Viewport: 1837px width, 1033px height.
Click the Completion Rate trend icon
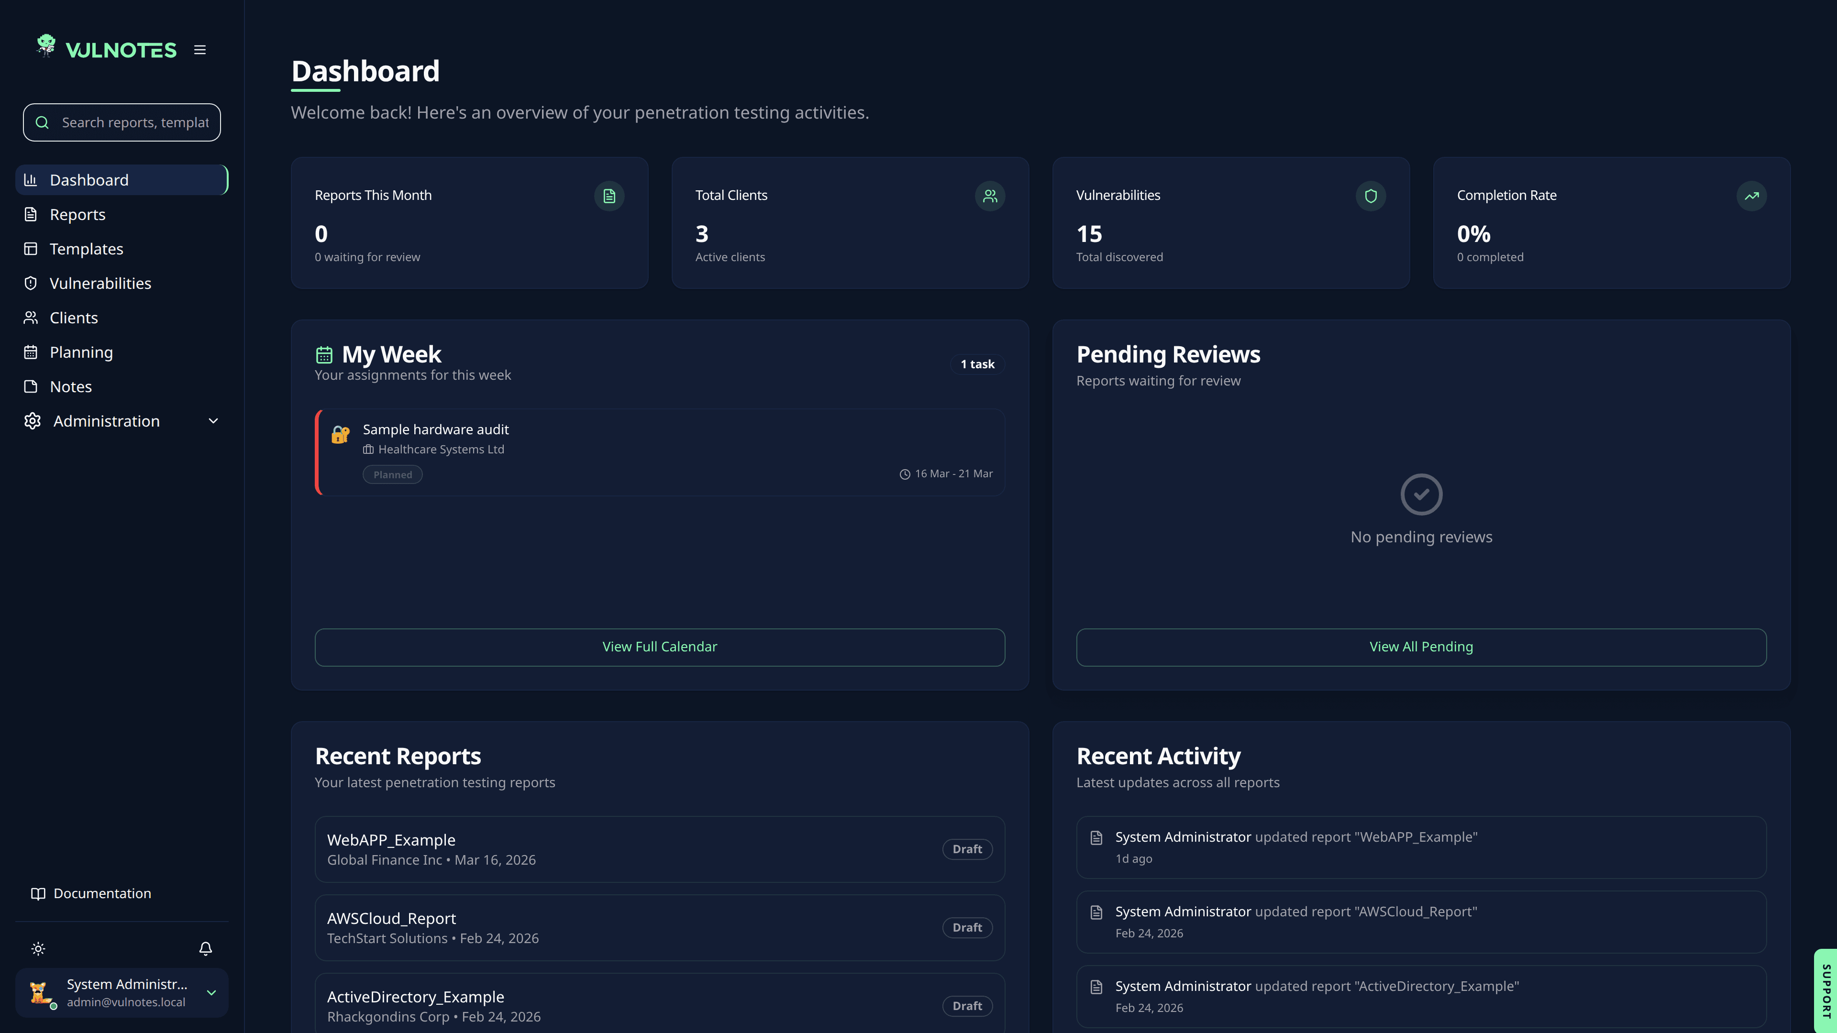pos(1751,196)
